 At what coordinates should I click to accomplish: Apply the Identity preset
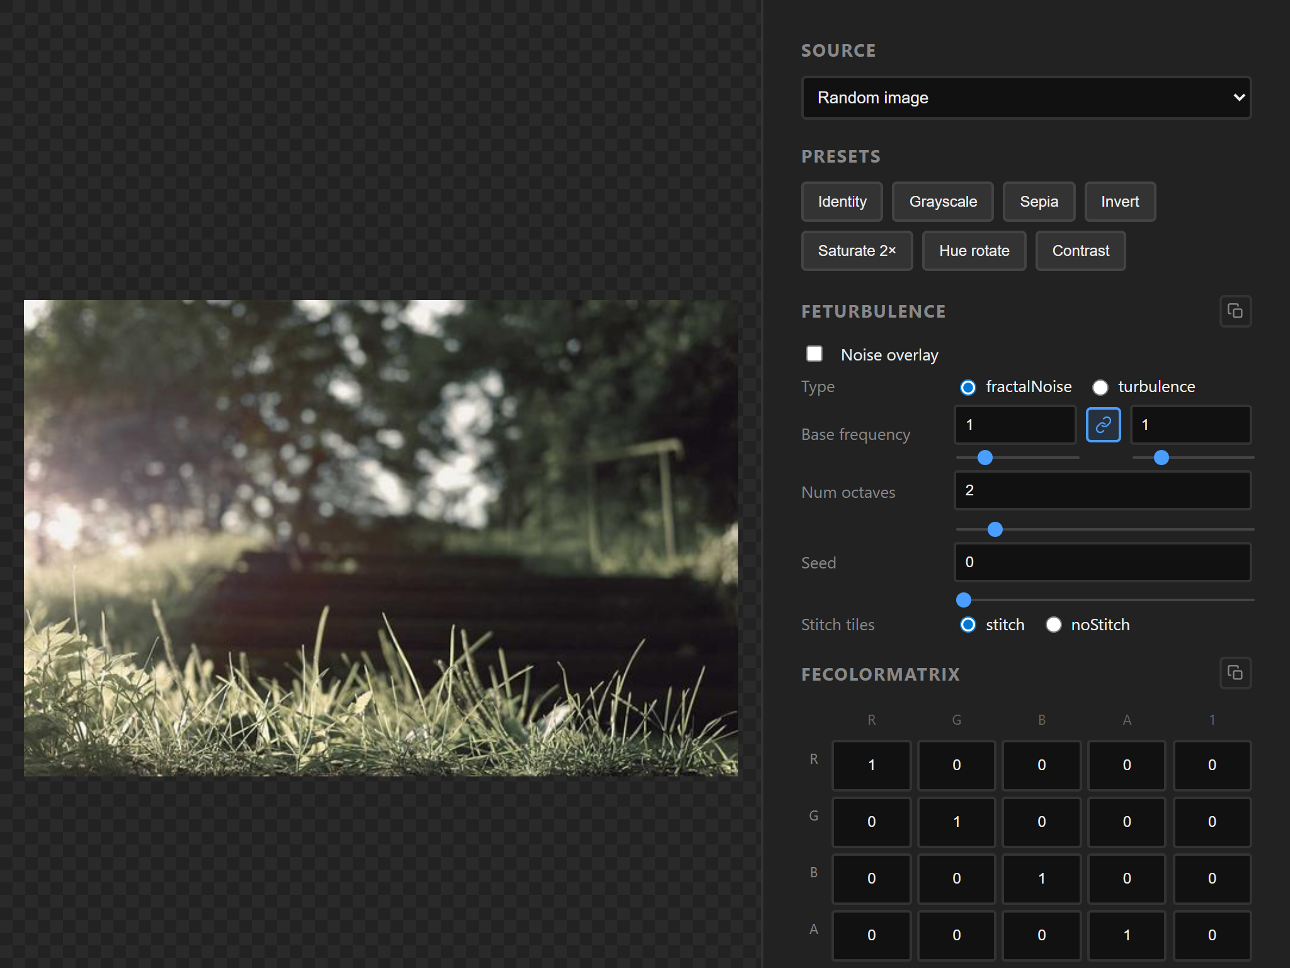pyautogui.click(x=842, y=202)
